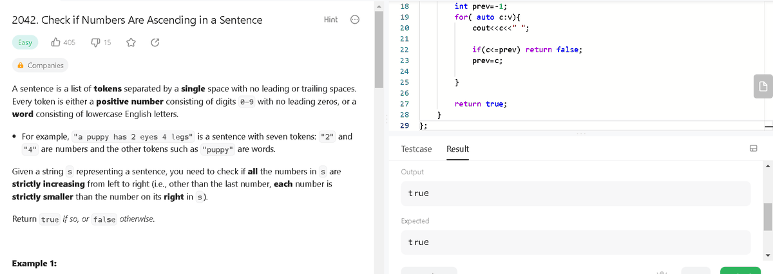The image size is (773, 274).
Task: Place cursor on the for loop line 19
Action: [488, 17]
